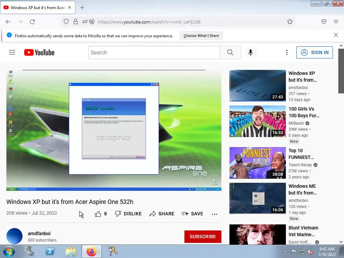Focus the YouTube Search input field
344x258 pixels.
154,52
